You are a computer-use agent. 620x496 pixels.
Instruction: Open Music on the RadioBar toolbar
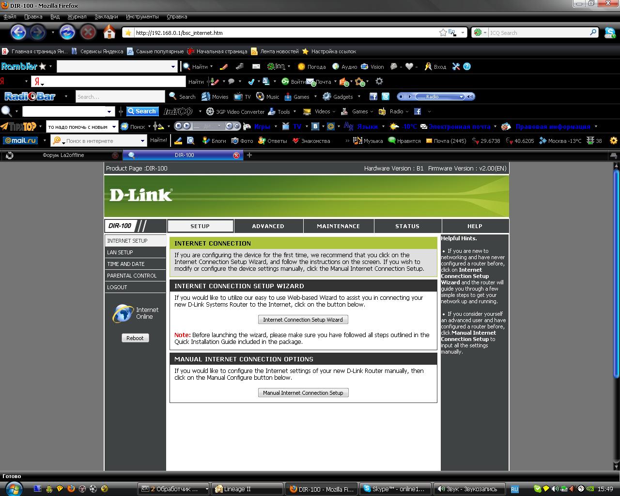pos(268,97)
